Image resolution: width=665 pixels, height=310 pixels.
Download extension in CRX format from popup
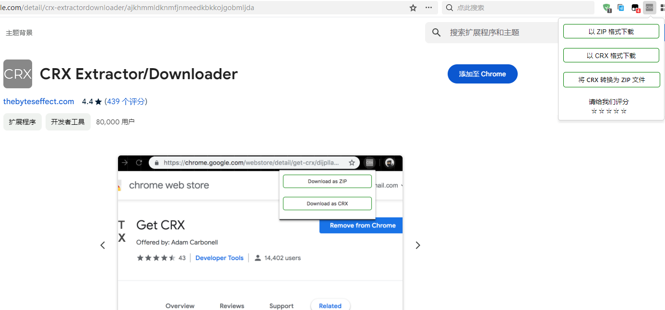pos(611,56)
